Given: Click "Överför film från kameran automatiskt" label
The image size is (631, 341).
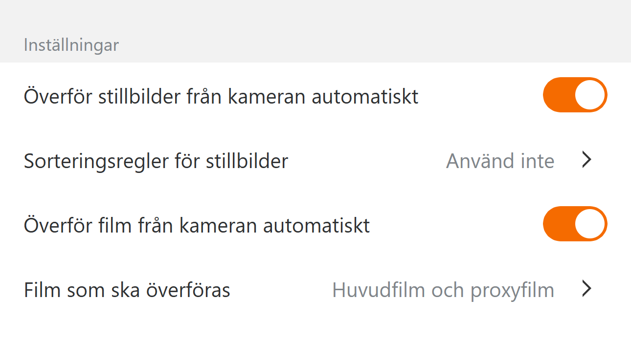Looking at the screenshot, I should pos(197,226).
